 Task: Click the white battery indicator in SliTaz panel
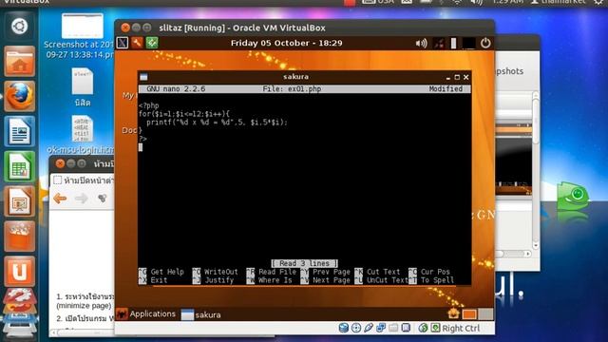coord(453,43)
